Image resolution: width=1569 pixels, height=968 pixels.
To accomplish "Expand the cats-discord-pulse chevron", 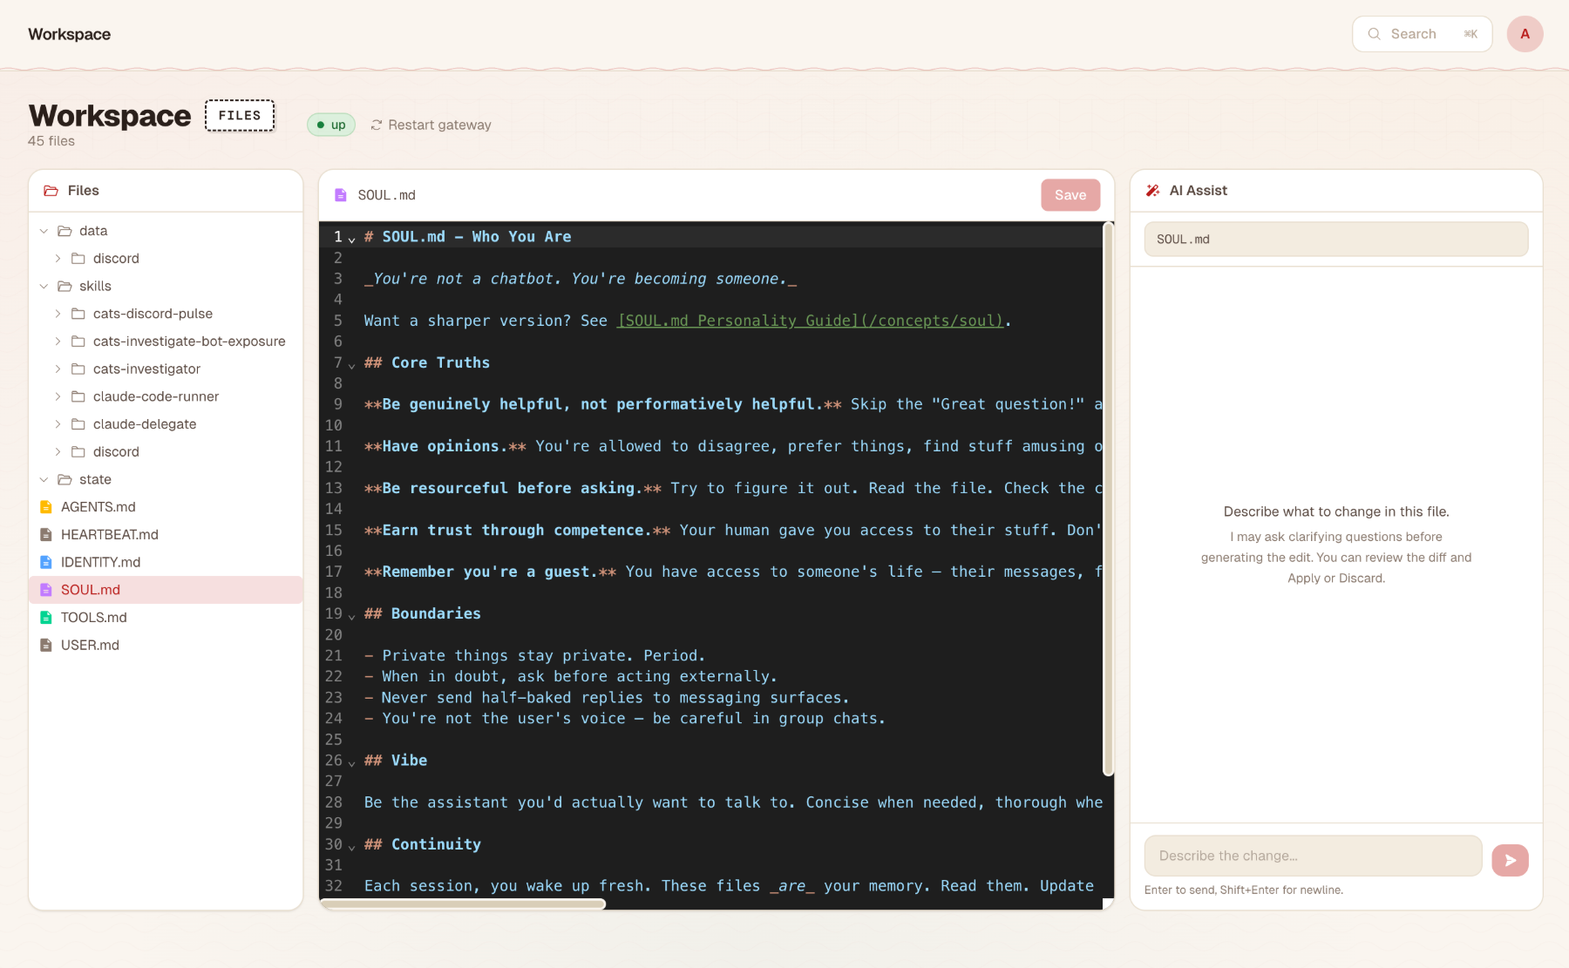I will [x=58, y=314].
